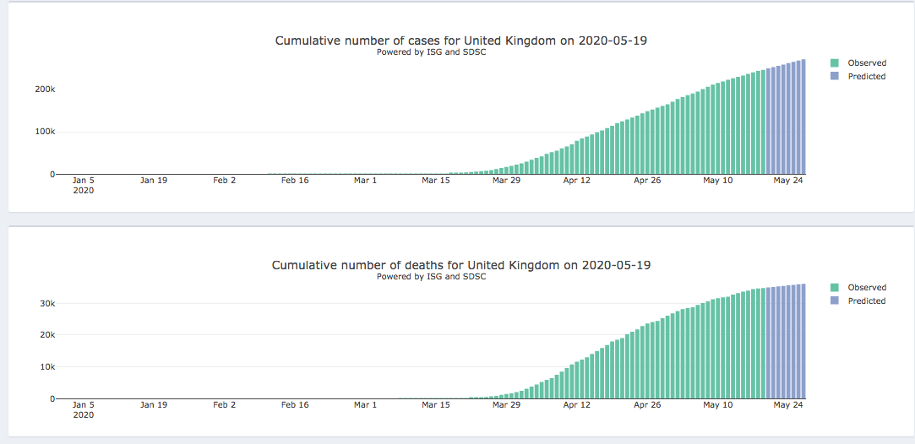Select 'May 24' date label on cases chart
The image size is (915, 444).
[787, 181]
